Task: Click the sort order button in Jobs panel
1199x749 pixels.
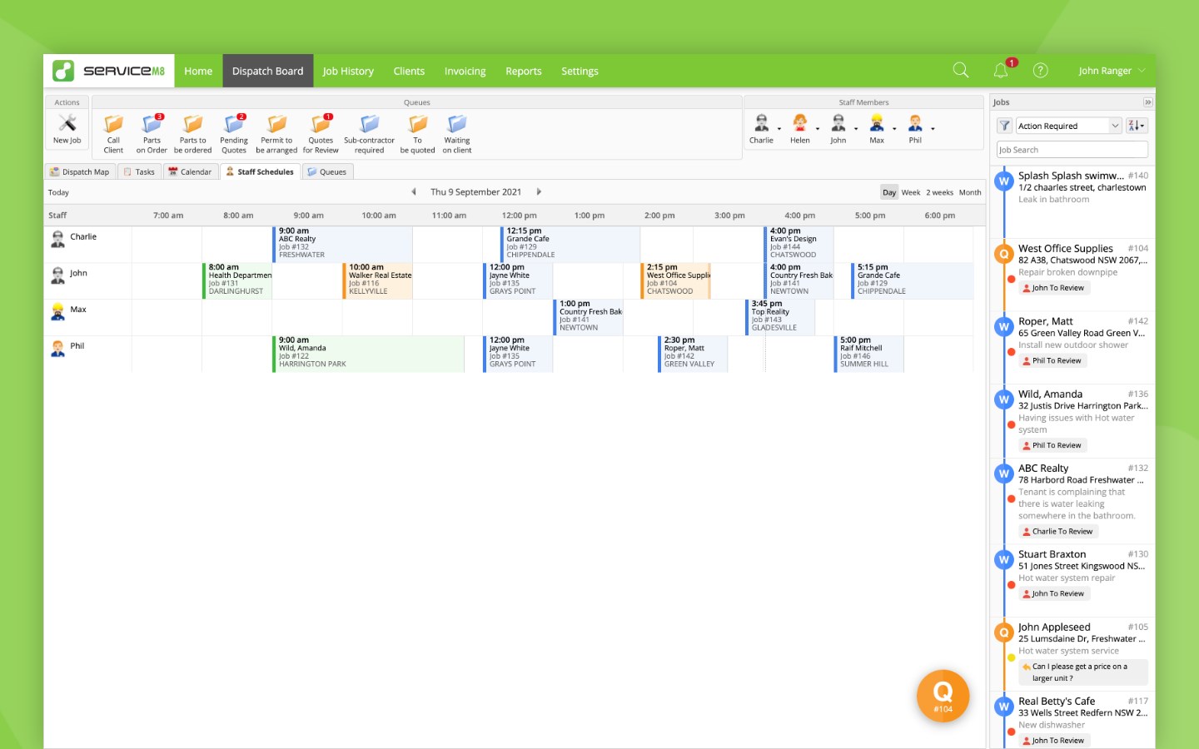Action: (1137, 126)
